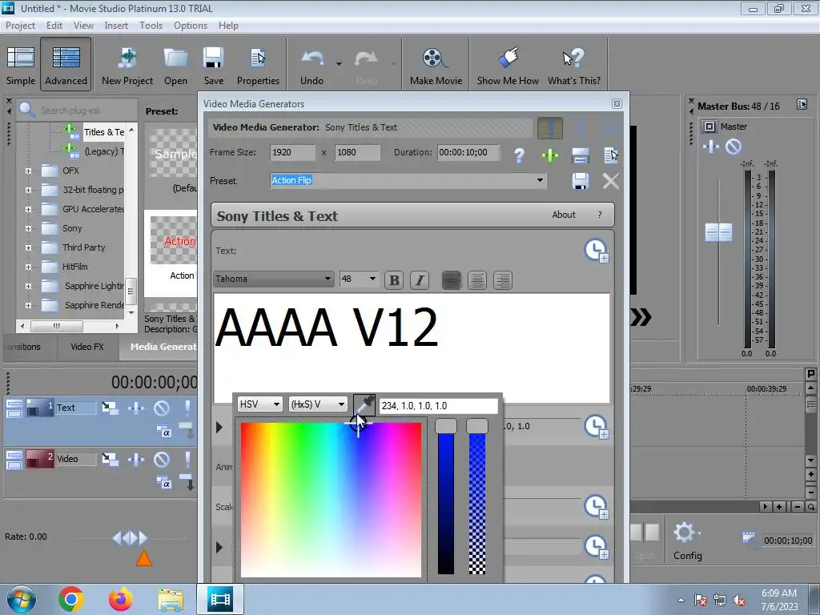Image resolution: width=820 pixels, height=615 pixels.
Task: Toggle bold text formatting
Action: [x=394, y=280]
